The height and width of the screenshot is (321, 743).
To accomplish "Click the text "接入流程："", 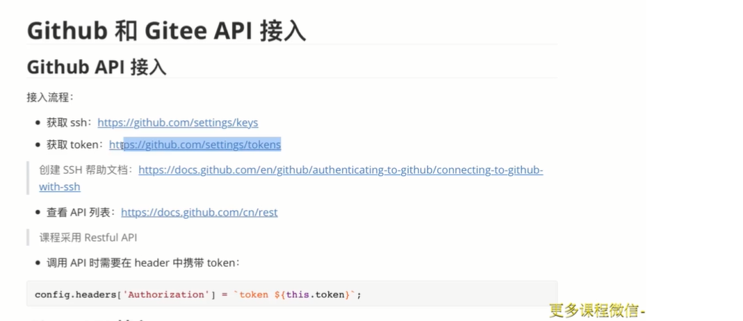I will (50, 98).
